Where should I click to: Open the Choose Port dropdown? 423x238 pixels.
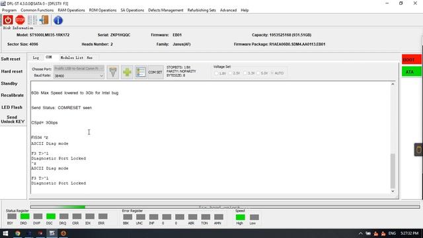(x=79, y=69)
